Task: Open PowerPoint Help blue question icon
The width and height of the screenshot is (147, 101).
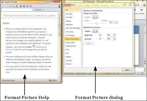Action: tap(145, 5)
